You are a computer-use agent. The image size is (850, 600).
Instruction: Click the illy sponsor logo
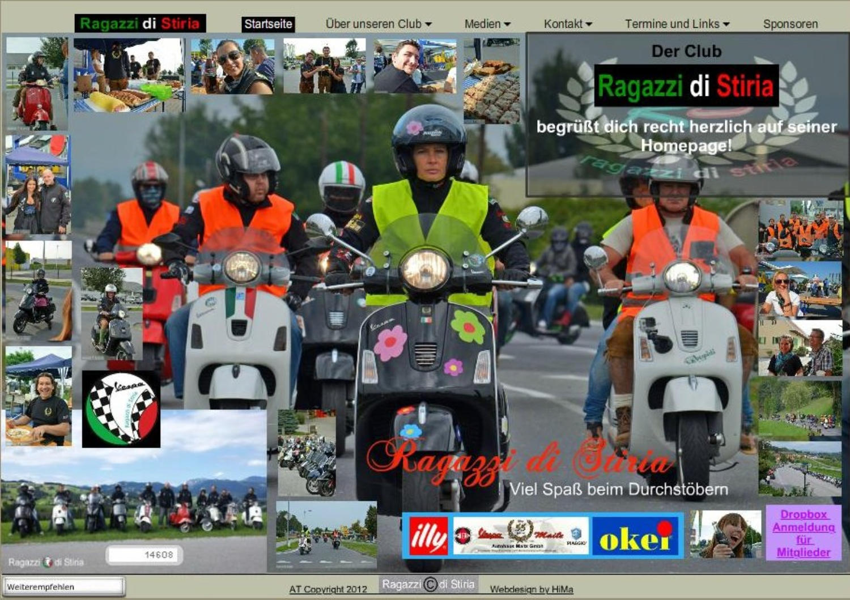428,536
